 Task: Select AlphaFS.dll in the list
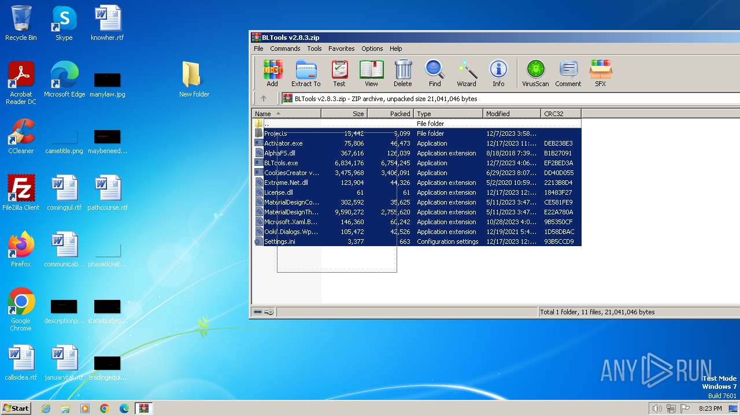[x=417, y=153]
